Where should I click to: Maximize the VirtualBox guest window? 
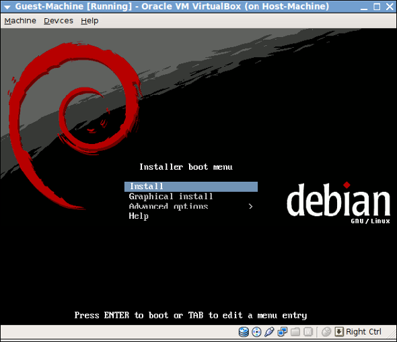pyautogui.click(x=377, y=7)
